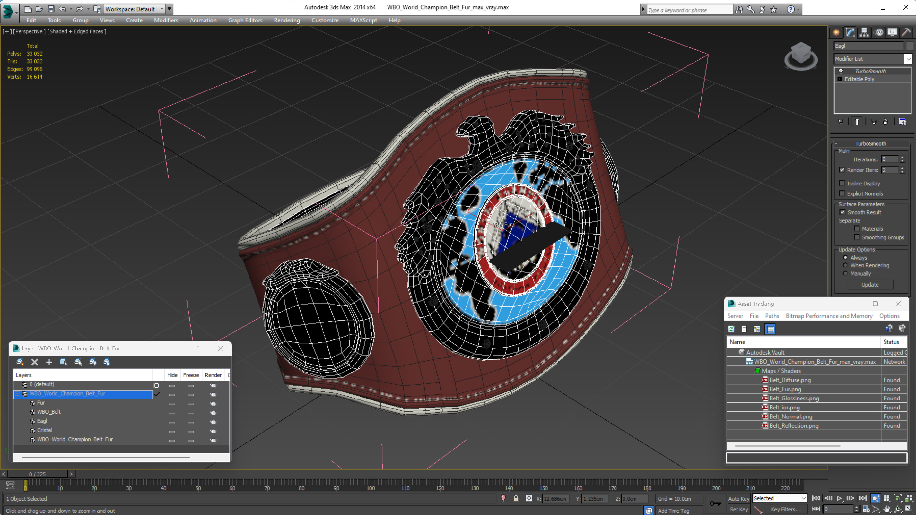Collapse the TurboSmooth rollout
Screen dimensions: 916x515
tap(836, 143)
